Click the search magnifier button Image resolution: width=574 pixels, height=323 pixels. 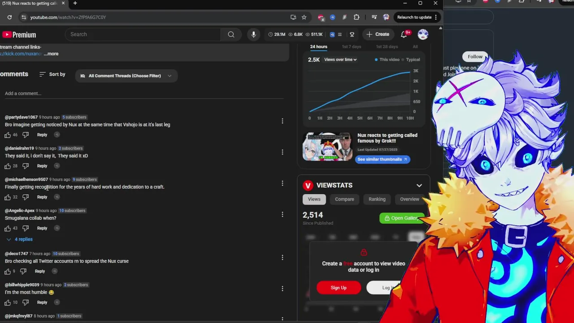pyautogui.click(x=231, y=34)
